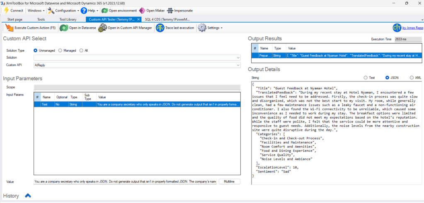Click the "Sentiment": "Sad" line

click(x=274, y=172)
